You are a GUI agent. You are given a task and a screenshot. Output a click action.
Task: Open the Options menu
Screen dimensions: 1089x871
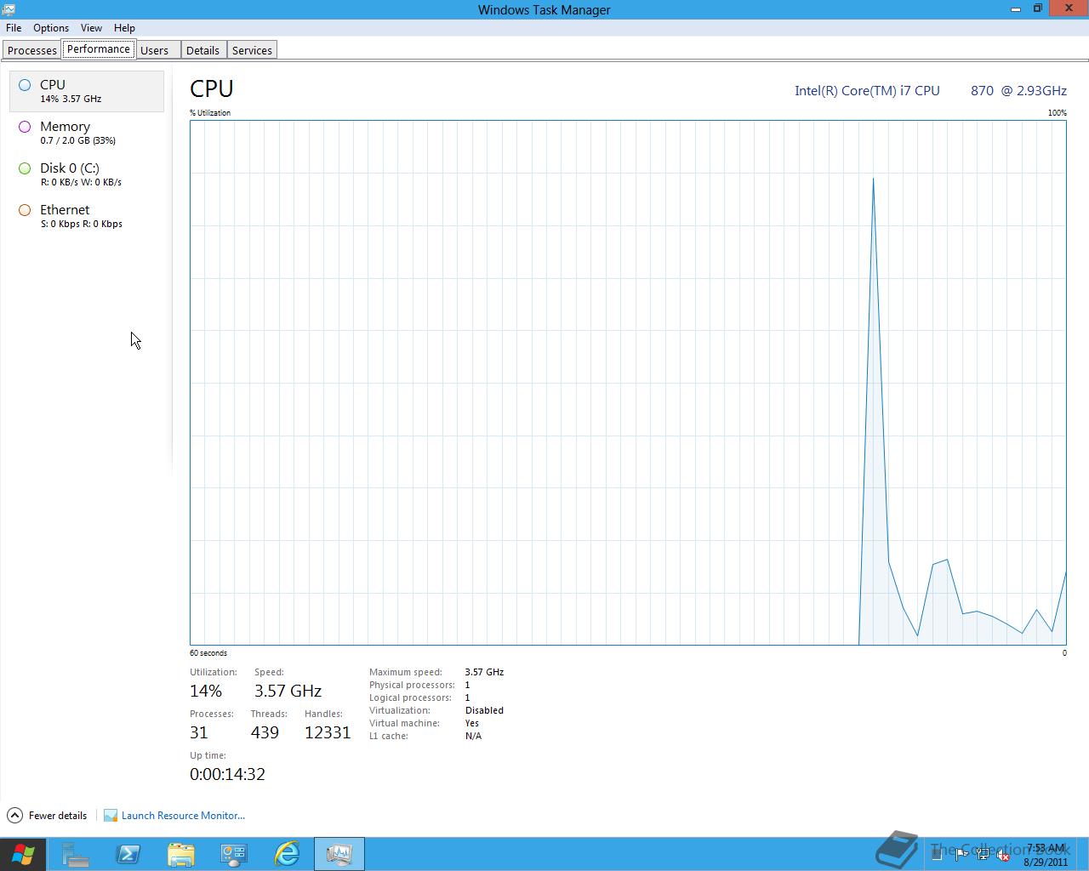click(51, 28)
